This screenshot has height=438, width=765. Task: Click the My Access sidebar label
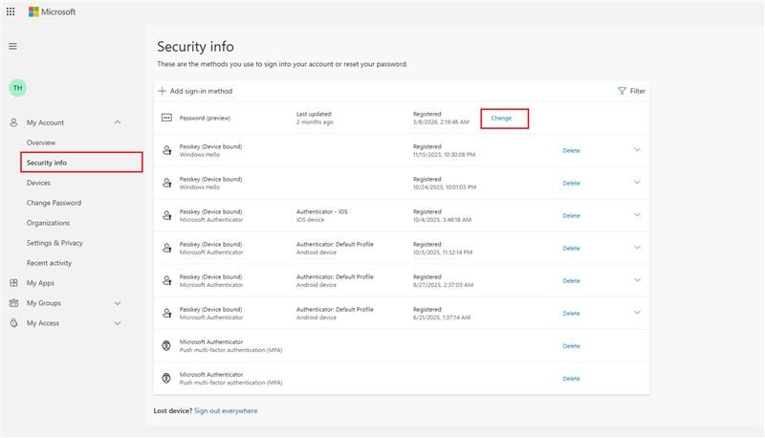coord(43,323)
